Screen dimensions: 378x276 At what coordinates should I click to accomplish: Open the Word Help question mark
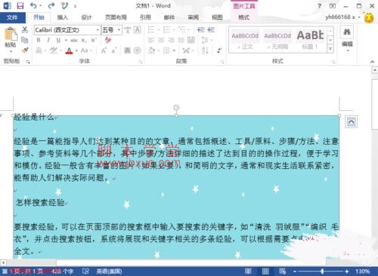point(320,6)
